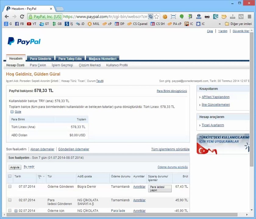The height and width of the screenshot is (219, 256).
Task: Collapse balance details via Gizle minus box
Action: tap(12, 112)
